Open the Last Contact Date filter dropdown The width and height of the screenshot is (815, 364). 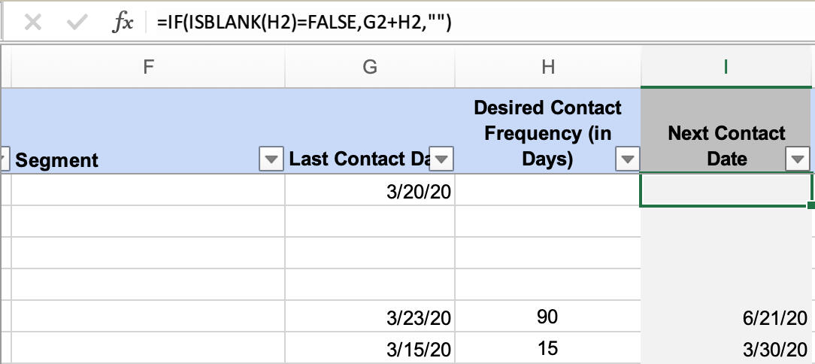click(441, 159)
